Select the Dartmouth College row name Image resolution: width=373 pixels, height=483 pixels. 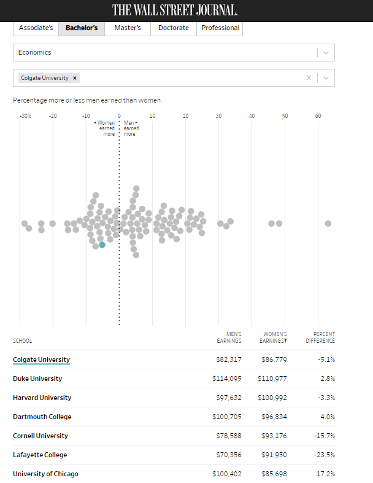(42, 417)
